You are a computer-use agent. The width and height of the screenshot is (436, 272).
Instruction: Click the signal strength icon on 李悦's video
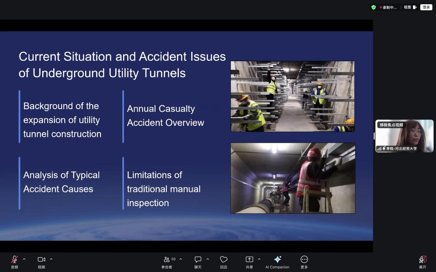tap(379, 149)
